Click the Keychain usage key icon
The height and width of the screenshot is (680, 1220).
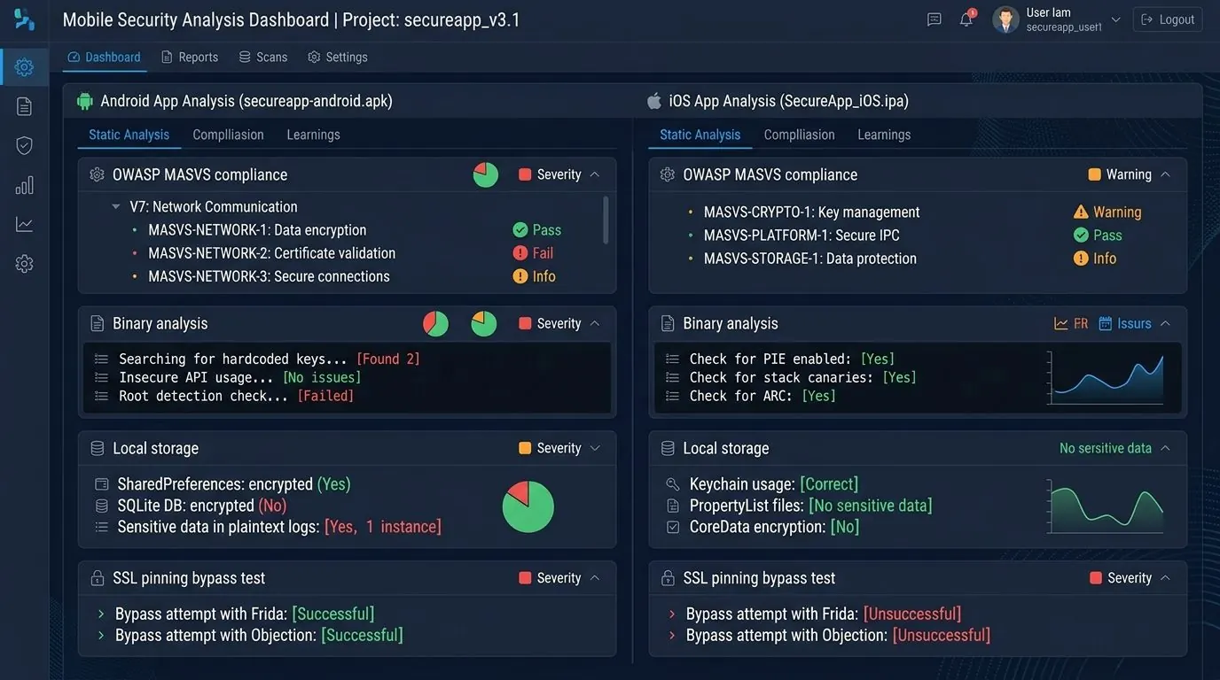(x=673, y=484)
